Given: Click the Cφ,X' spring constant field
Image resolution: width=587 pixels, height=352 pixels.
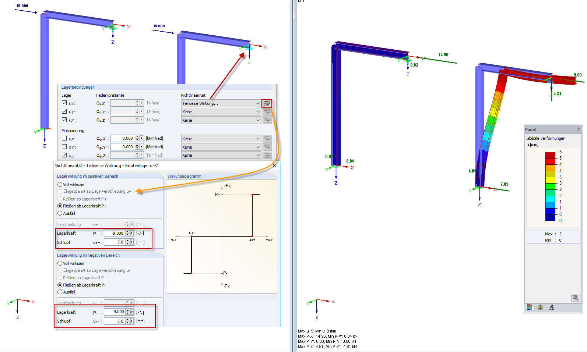Looking at the screenshot, I should pyautogui.click(x=123, y=138).
